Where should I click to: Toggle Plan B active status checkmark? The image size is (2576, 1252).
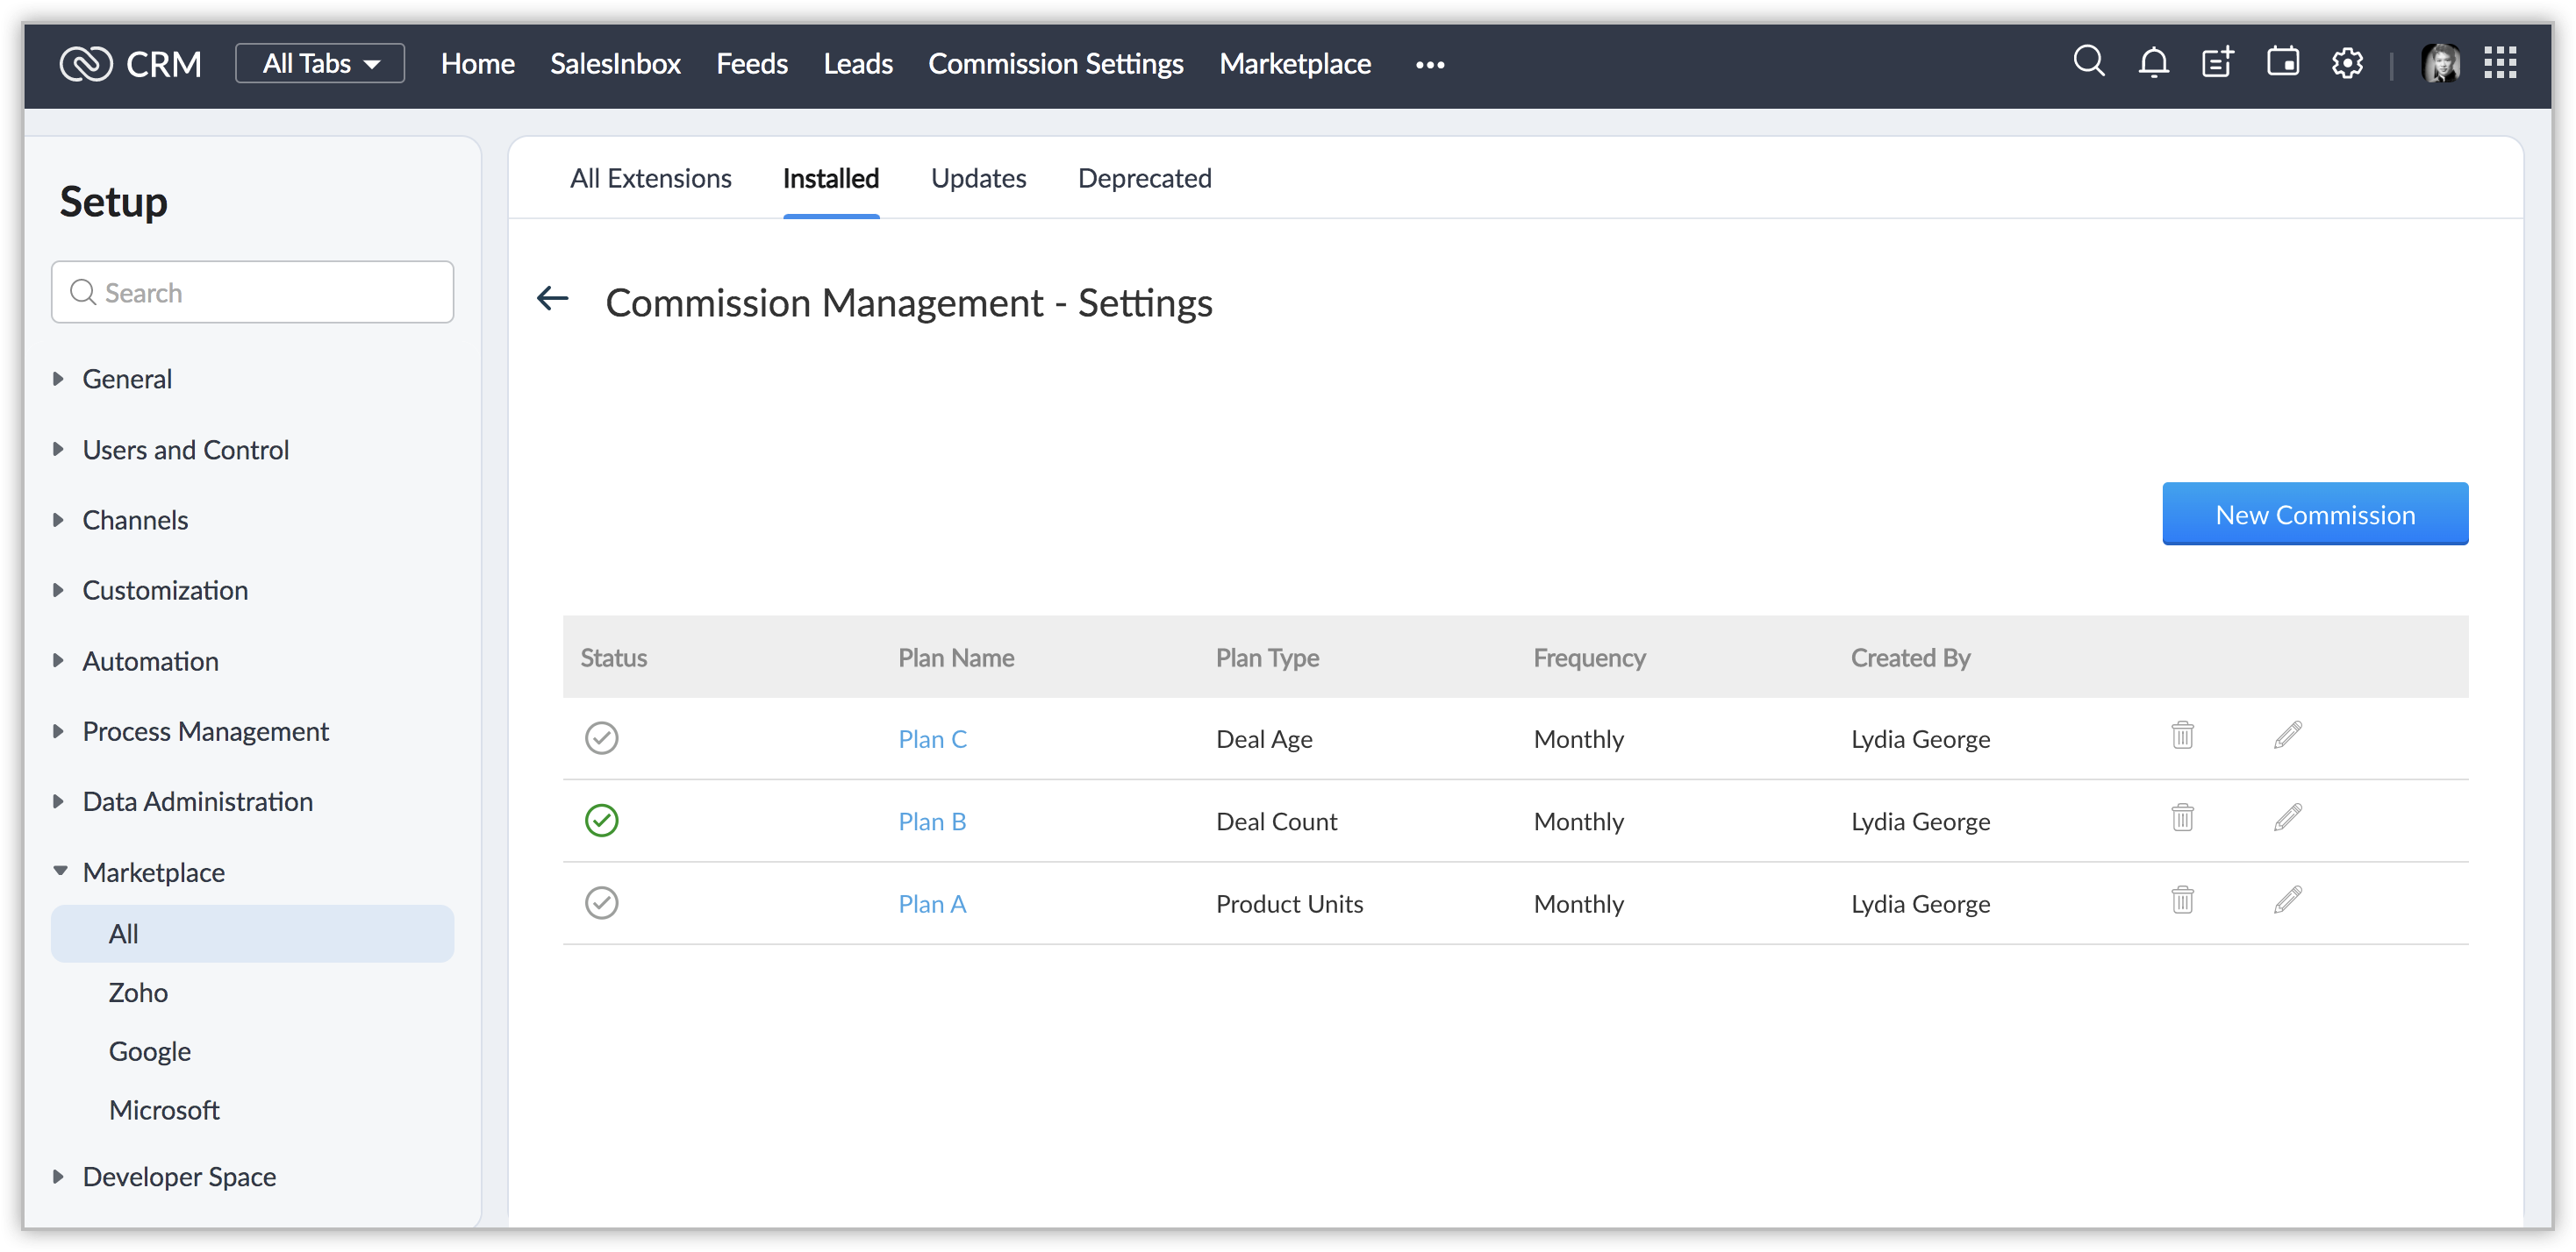[x=601, y=821]
